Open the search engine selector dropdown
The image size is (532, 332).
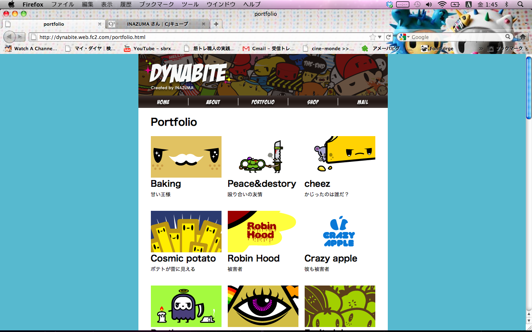pos(404,37)
